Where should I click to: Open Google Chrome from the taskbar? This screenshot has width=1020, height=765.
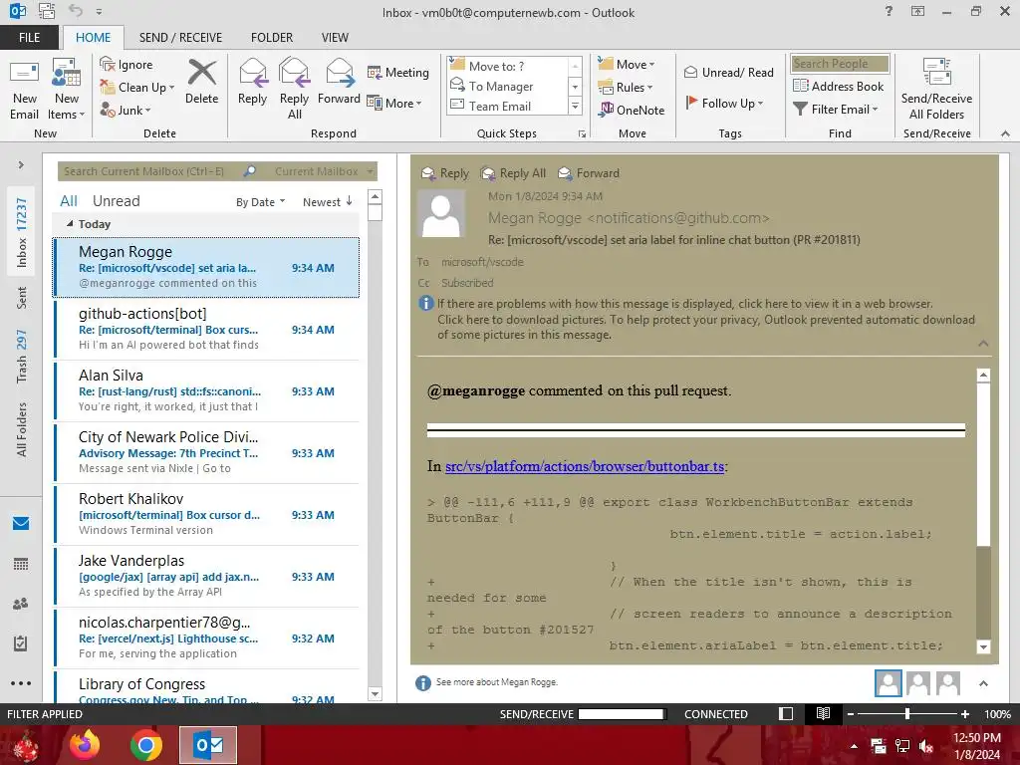tap(146, 745)
